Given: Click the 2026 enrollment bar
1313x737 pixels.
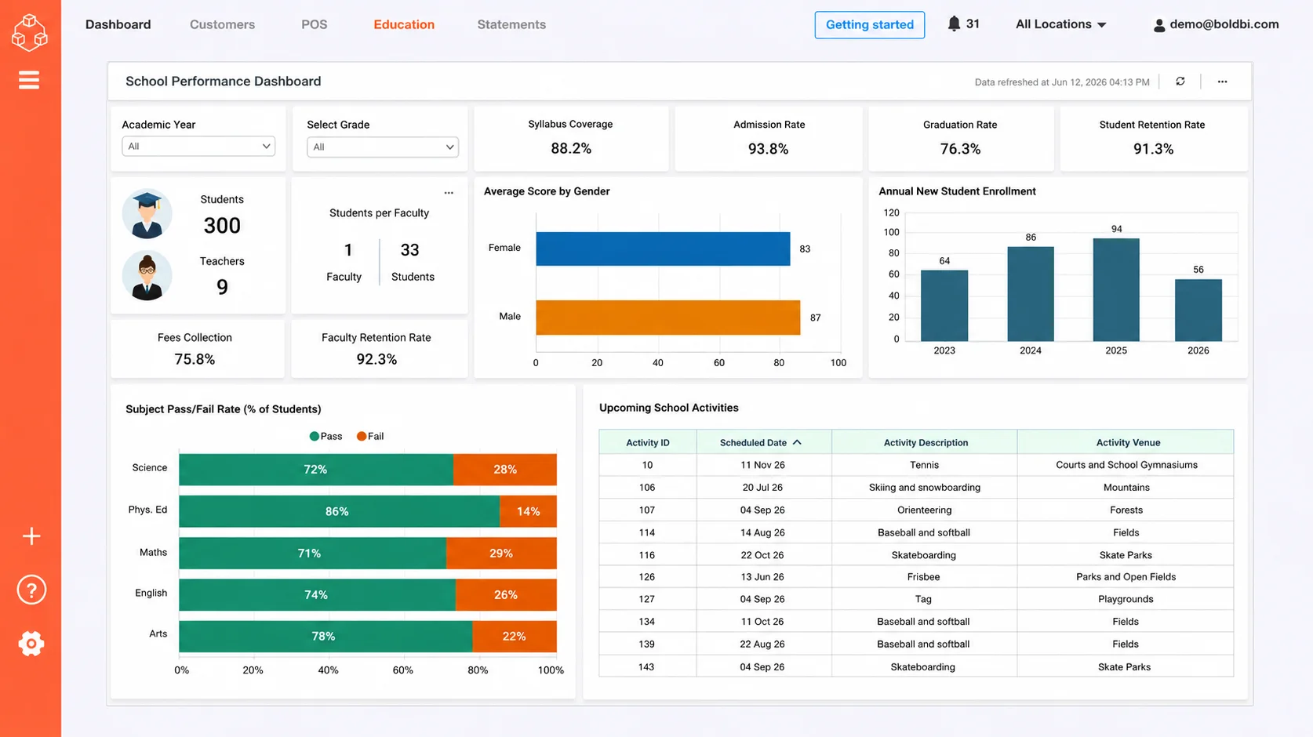Looking at the screenshot, I should click(1198, 310).
